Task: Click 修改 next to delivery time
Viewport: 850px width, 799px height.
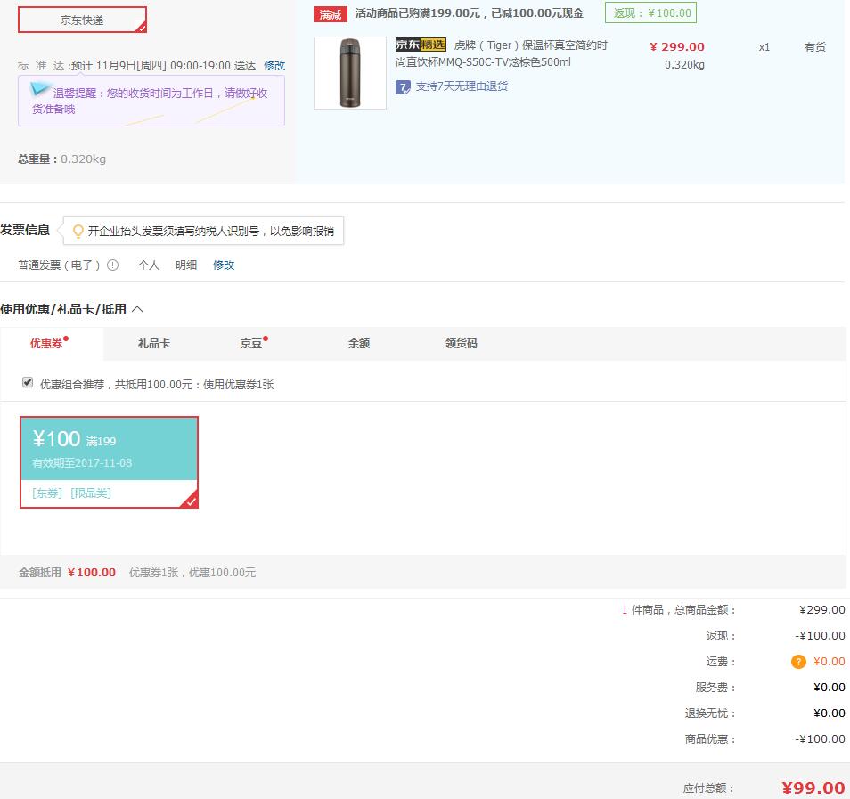Action: tap(274, 66)
